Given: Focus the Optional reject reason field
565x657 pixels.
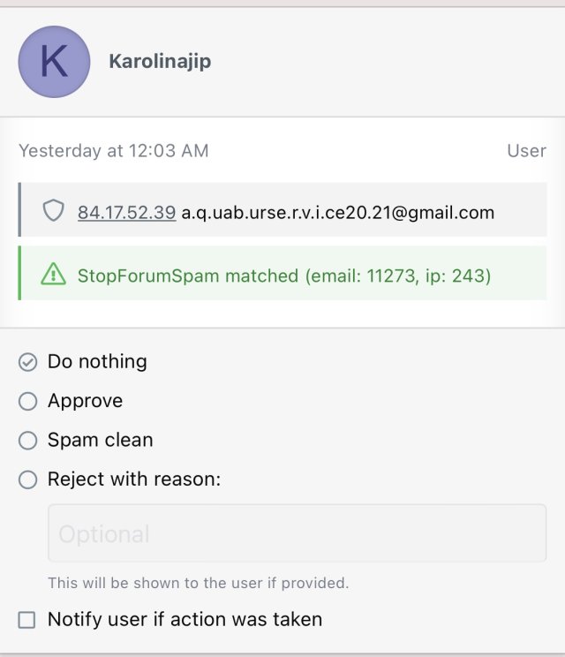Looking at the screenshot, I should click(x=297, y=533).
